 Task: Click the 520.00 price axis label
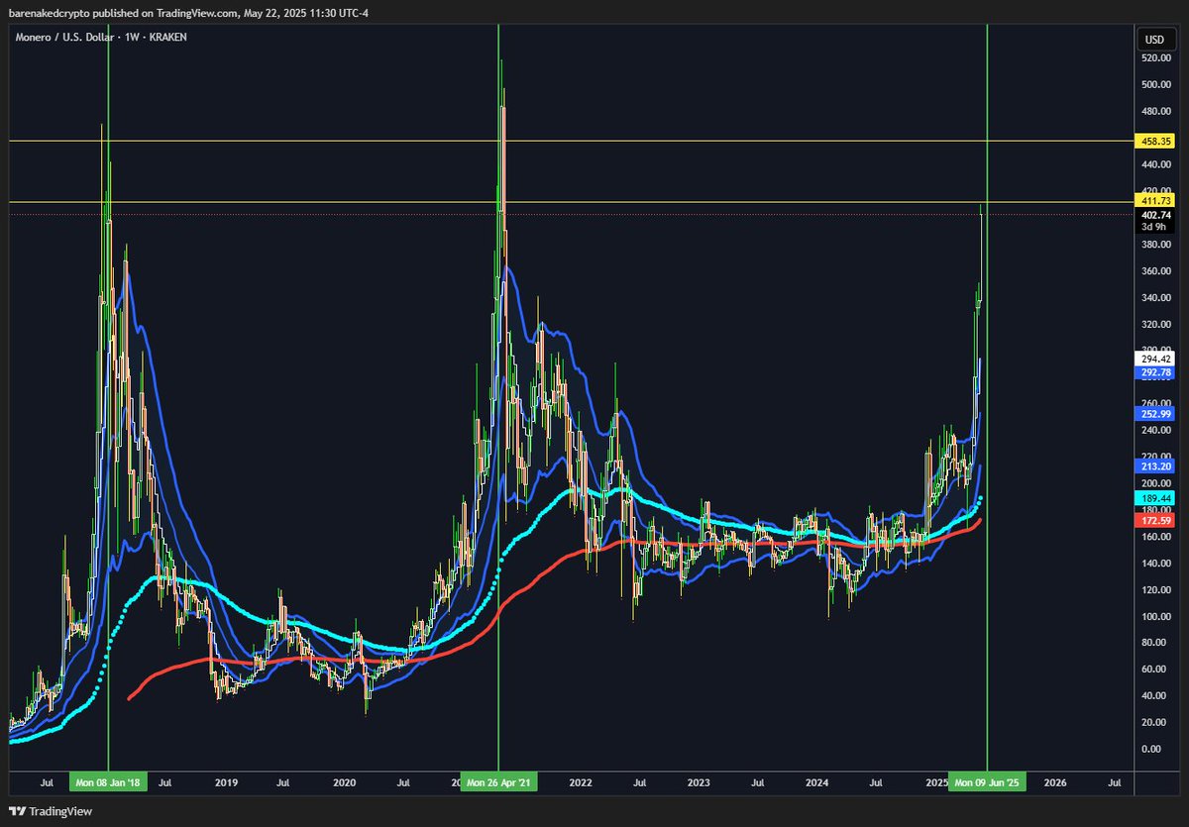(1156, 58)
